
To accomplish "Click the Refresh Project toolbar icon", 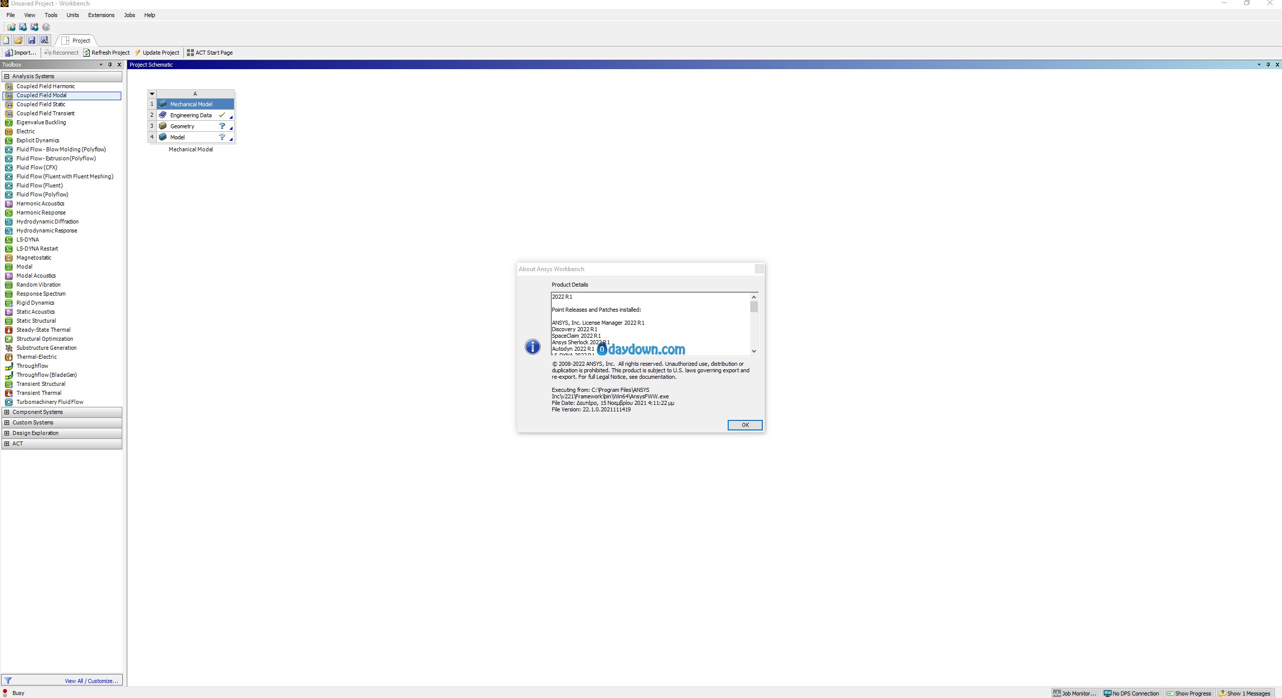I will (x=87, y=53).
